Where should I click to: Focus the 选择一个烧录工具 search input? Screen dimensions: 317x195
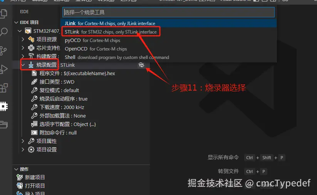[x=168, y=12]
